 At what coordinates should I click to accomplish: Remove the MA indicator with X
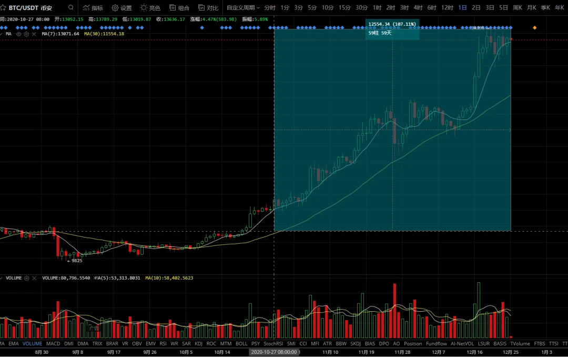tap(34, 34)
